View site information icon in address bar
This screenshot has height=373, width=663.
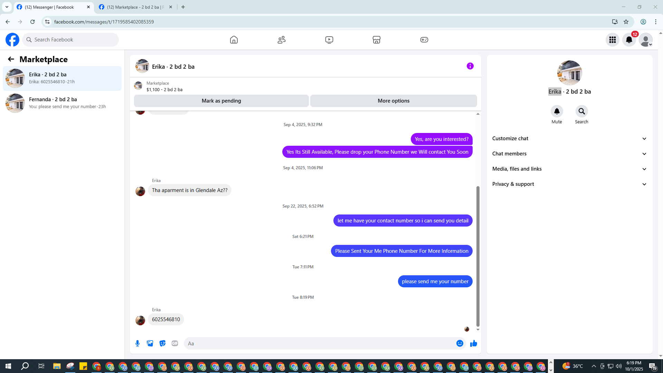point(47,22)
